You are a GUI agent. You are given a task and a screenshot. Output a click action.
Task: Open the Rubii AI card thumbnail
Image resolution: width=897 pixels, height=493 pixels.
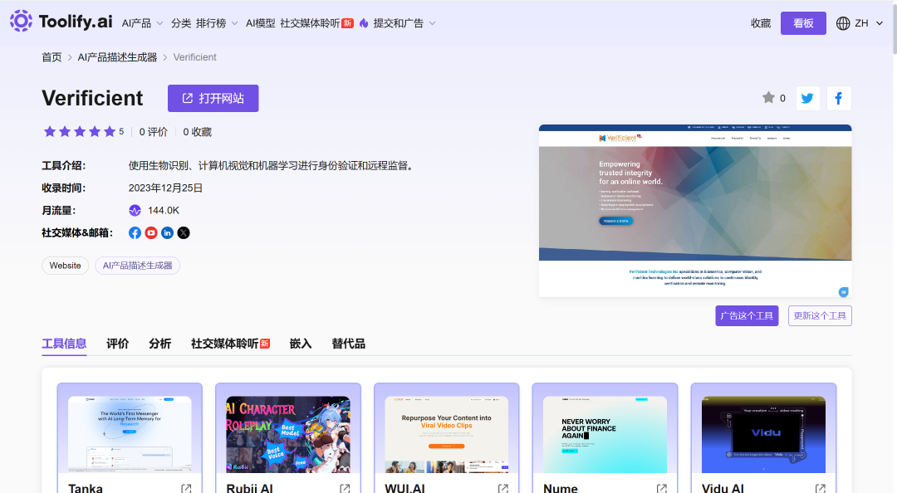pyautogui.click(x=288, y=435)
